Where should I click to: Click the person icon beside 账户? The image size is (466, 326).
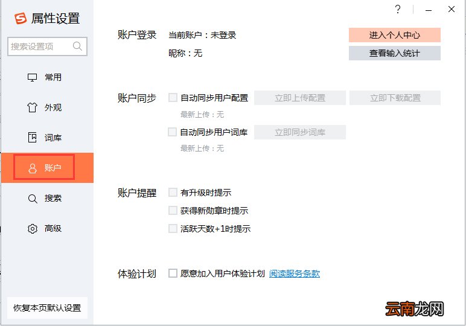click(x=32, y=168)
